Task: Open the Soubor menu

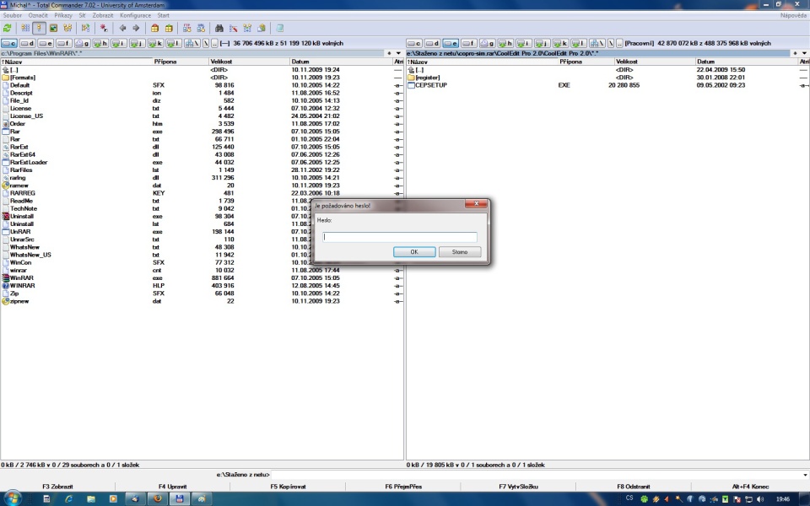Action: coord(11,15)
